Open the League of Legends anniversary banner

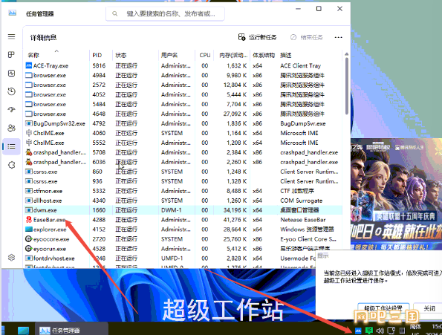point(397,194)
